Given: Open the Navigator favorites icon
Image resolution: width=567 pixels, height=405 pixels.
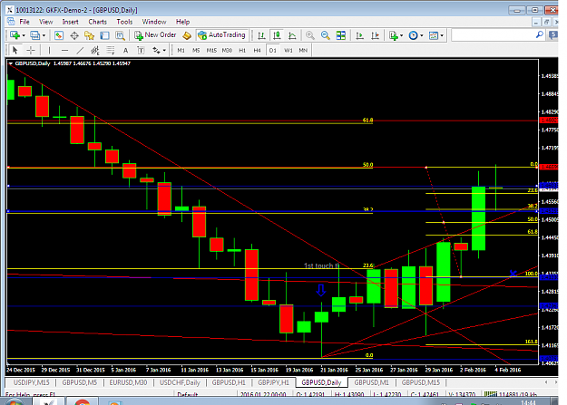Looking at the screenshot, I should (x=89, y=35).
